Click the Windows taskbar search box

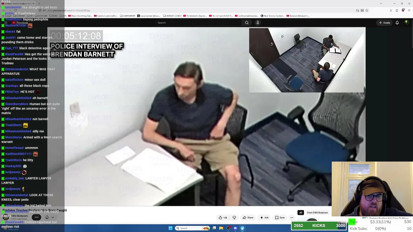click(x=193, y=228)
